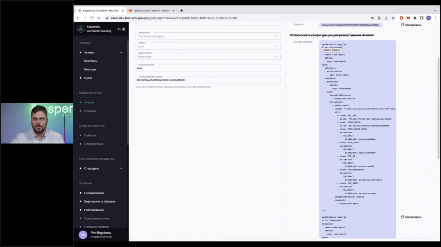Open Безопасность образов policies
Viewport: 441px width, 247px height.
click(99, 201)
